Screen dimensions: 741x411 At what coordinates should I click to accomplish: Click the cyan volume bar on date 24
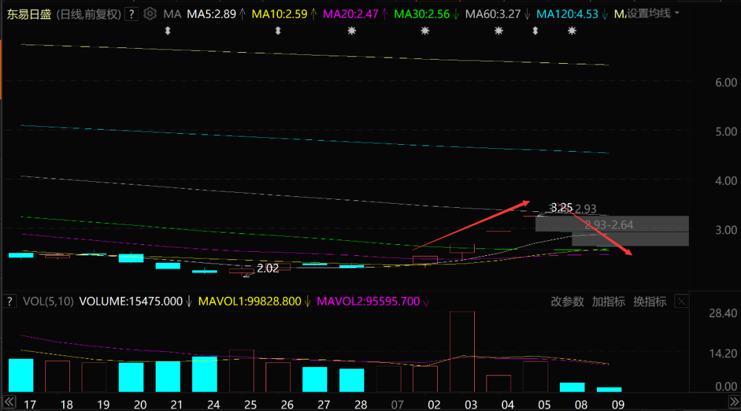pyautogui.click(x=204, y=374)
